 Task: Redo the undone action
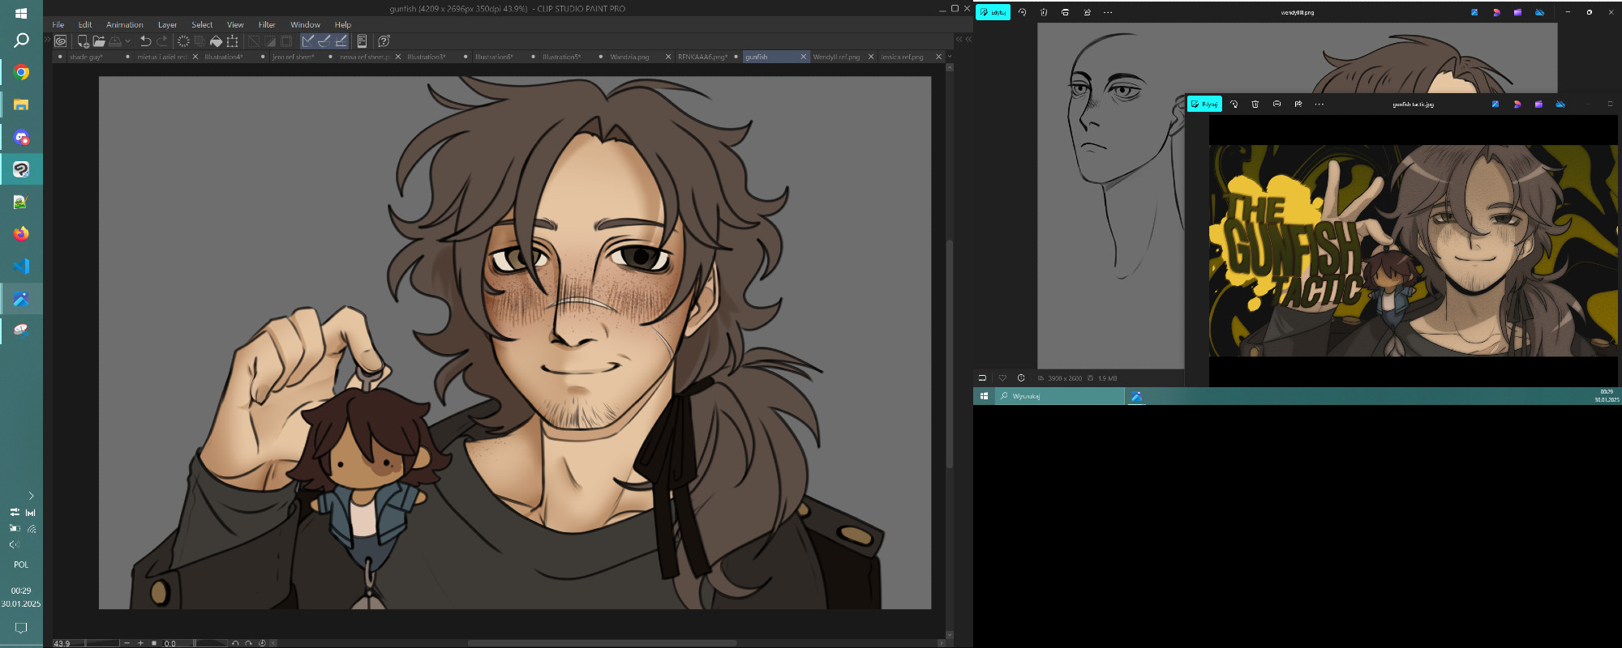pyautogui.click(x=162, y=40)
